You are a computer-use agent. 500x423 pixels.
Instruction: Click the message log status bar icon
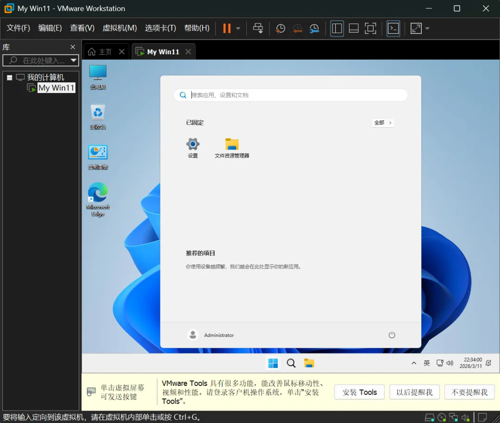click(x=482, y=417)
